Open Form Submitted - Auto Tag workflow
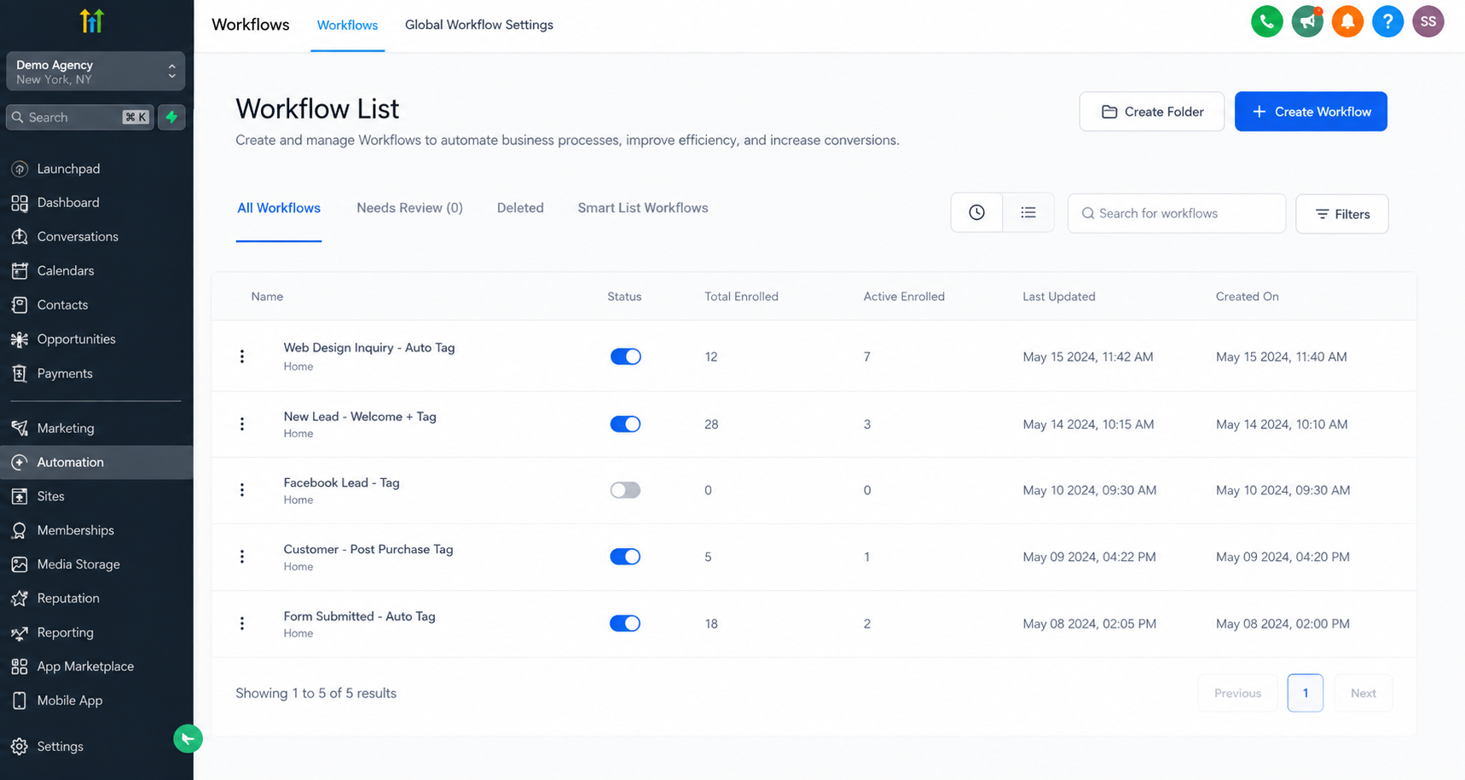1465x780 pixels. [359, 616]
